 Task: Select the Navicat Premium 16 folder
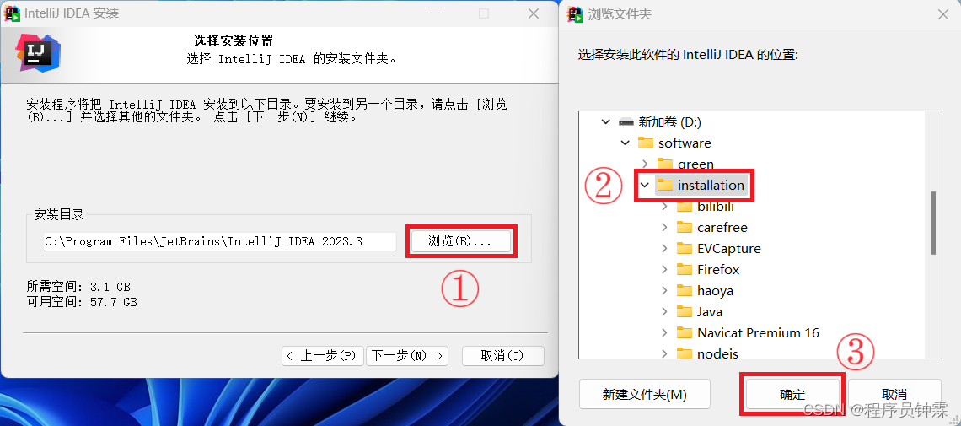[x=758, y=332]
